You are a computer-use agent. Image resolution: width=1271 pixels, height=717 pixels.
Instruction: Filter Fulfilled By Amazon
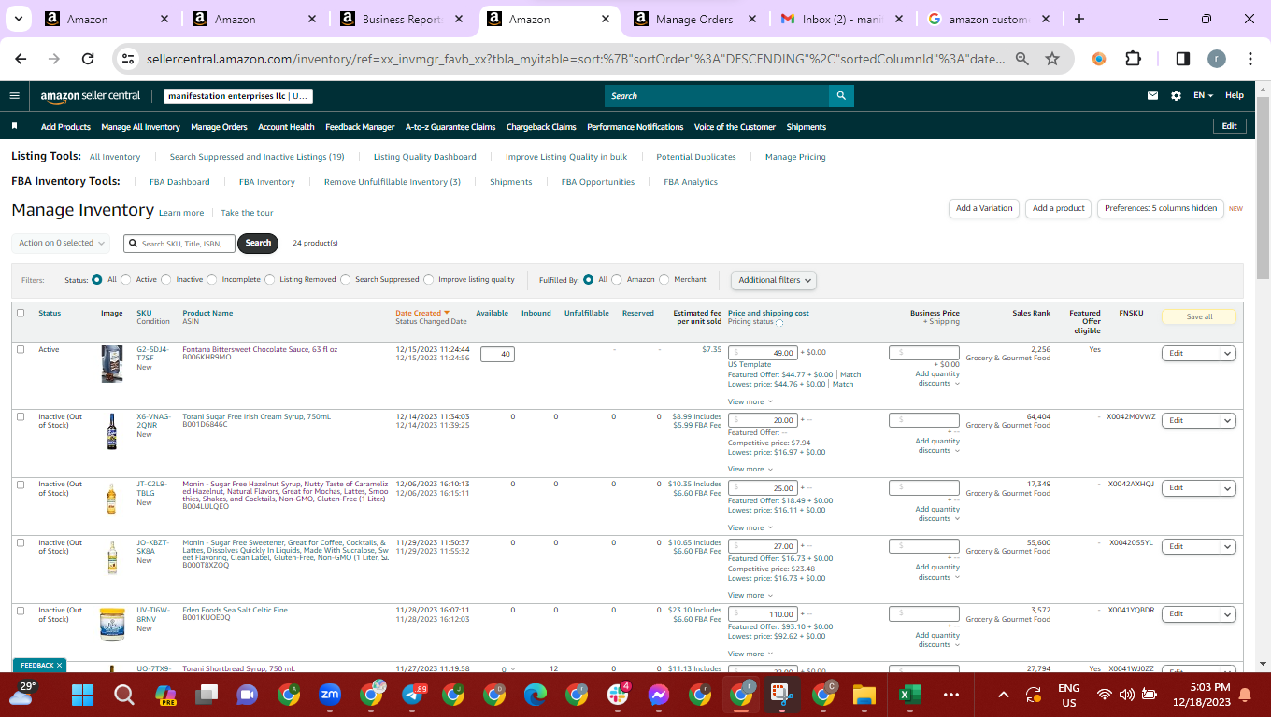tap(617, 279)
